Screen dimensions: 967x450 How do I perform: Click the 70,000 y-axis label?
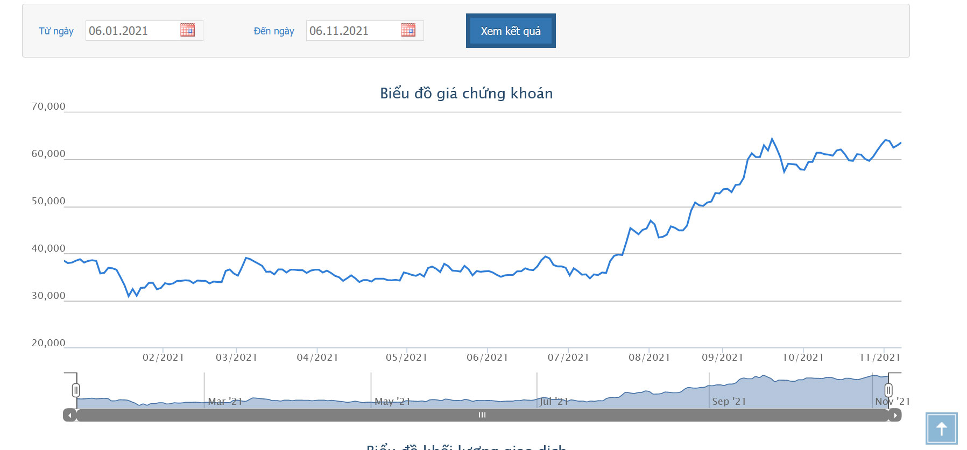pyautogui.click(x=48, y=106)
